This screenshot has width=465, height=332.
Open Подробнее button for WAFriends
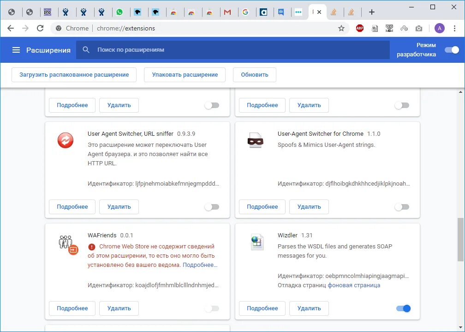[x=72, y=308]
